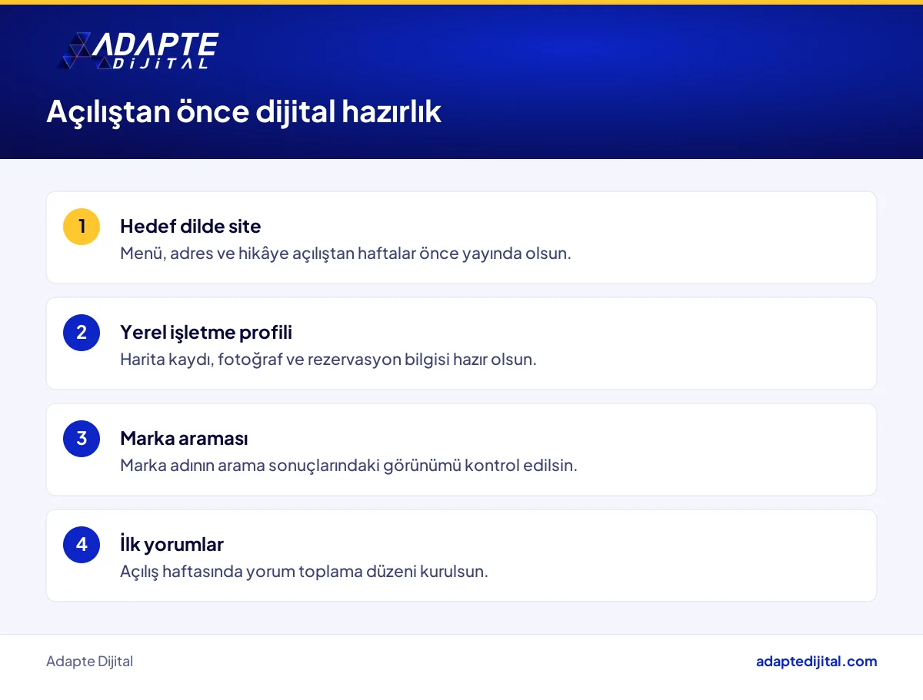Click the blue number 3 badge

[82, 439]
